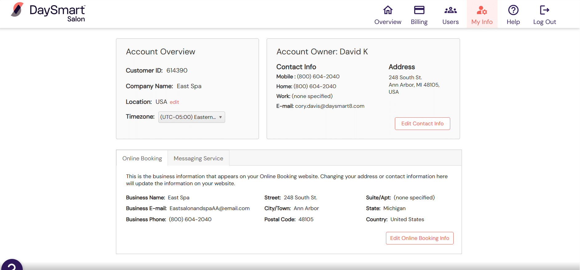Image resolution: width=580 pixels, height=270 pixels.
Task: Expand the Timezone dropdown
Action: click(x=192, y=117)
